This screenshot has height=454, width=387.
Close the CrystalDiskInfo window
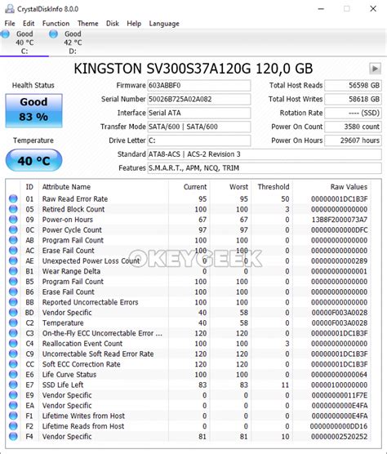(x=373, y=9)
